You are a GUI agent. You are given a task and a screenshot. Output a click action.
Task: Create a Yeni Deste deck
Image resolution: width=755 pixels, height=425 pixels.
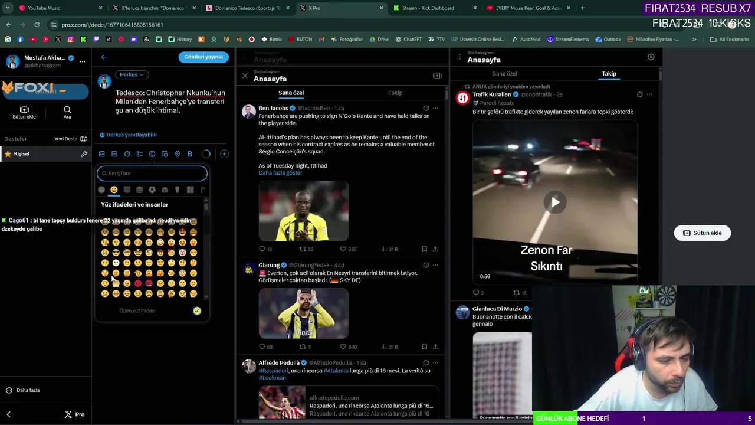point(70,139)
